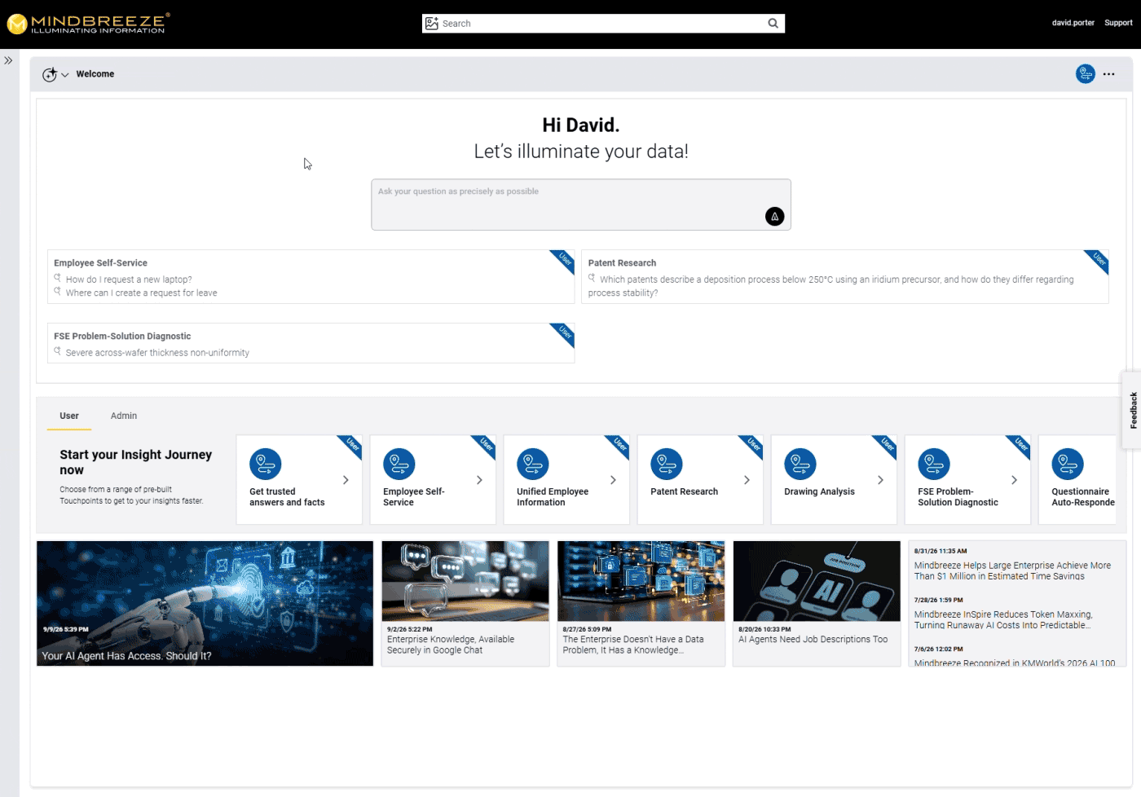Image resolution: width=1141 pixels, height=797 pixels.
Task: Click the blue touchpoint icon in header
Action: 1086,74
